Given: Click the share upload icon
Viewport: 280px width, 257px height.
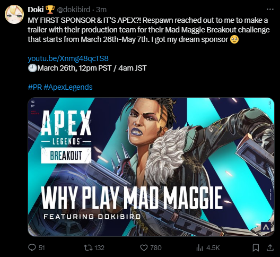Looking at the screenshot, I should pyautogui.click(x=270, y=247).
